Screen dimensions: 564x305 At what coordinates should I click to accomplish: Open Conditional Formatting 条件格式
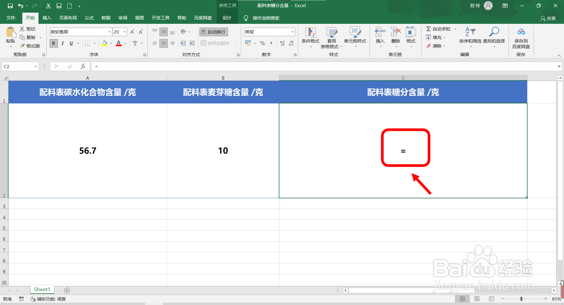click(x=310, y=38)
